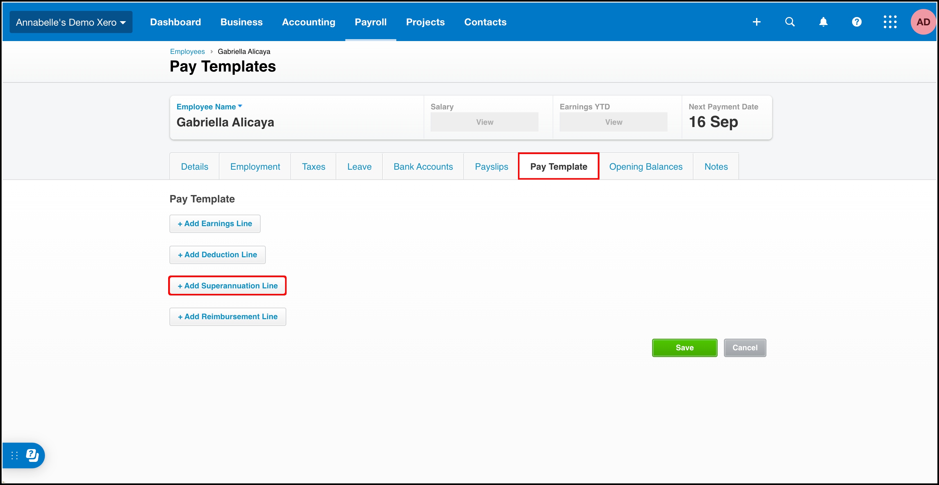Click the help question mark icon
The height and width of the screenshot is (485, 939).
pos(857,22)
